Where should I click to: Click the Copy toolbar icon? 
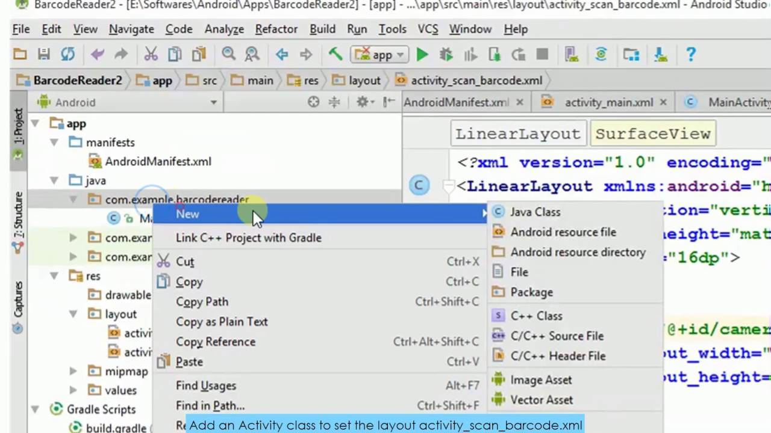click(175, 55)
